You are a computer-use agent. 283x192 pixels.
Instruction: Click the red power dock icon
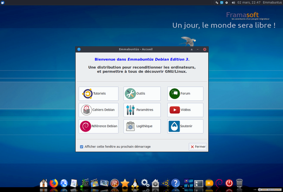tap(229, 183)
